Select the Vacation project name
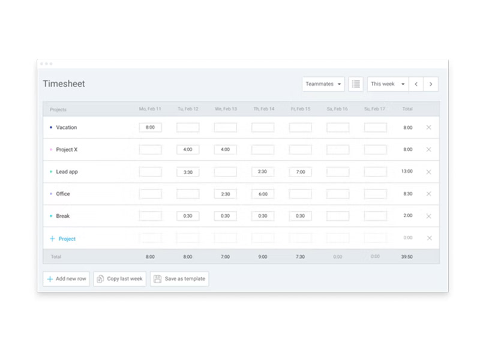 tap(67, 127)
